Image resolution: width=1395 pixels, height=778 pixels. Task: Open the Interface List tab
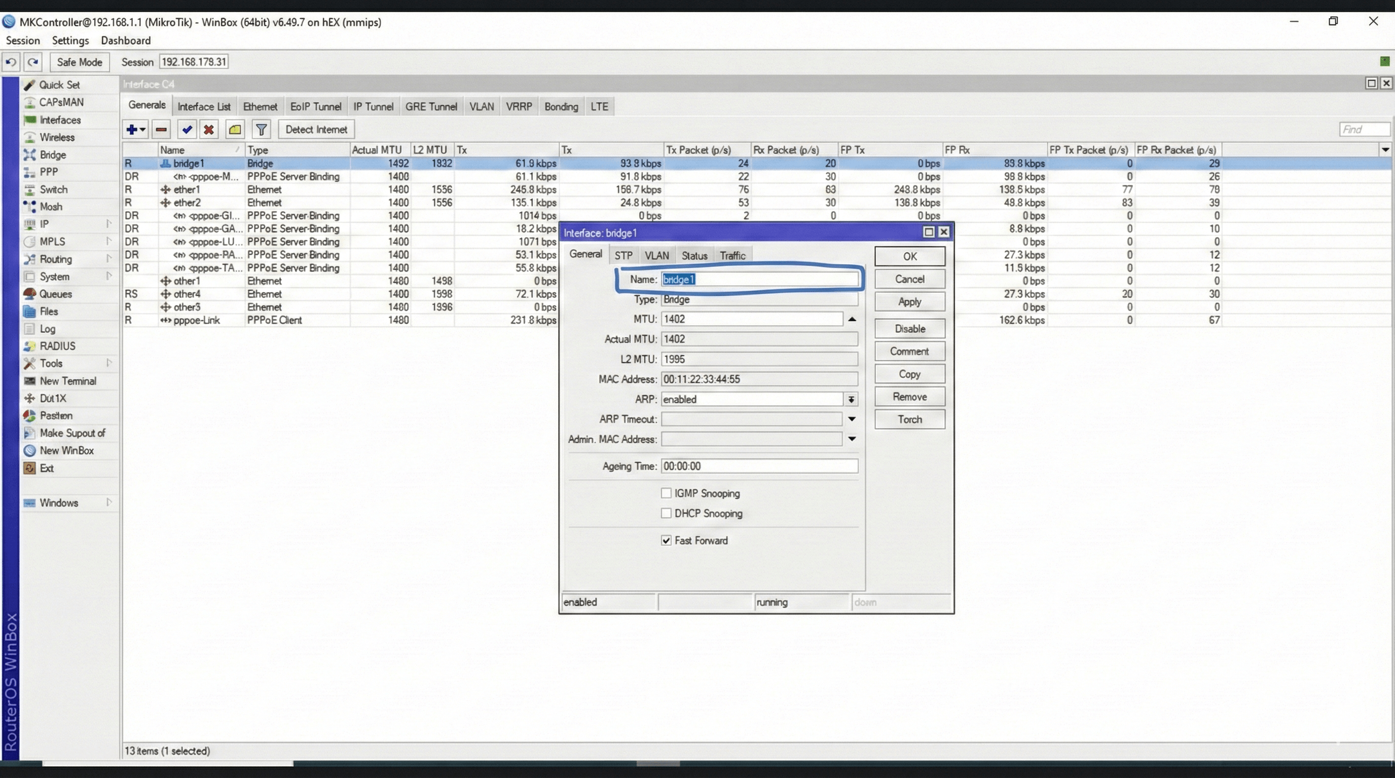204,106
